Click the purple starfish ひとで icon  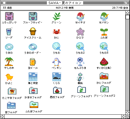[x=80, y=32]
